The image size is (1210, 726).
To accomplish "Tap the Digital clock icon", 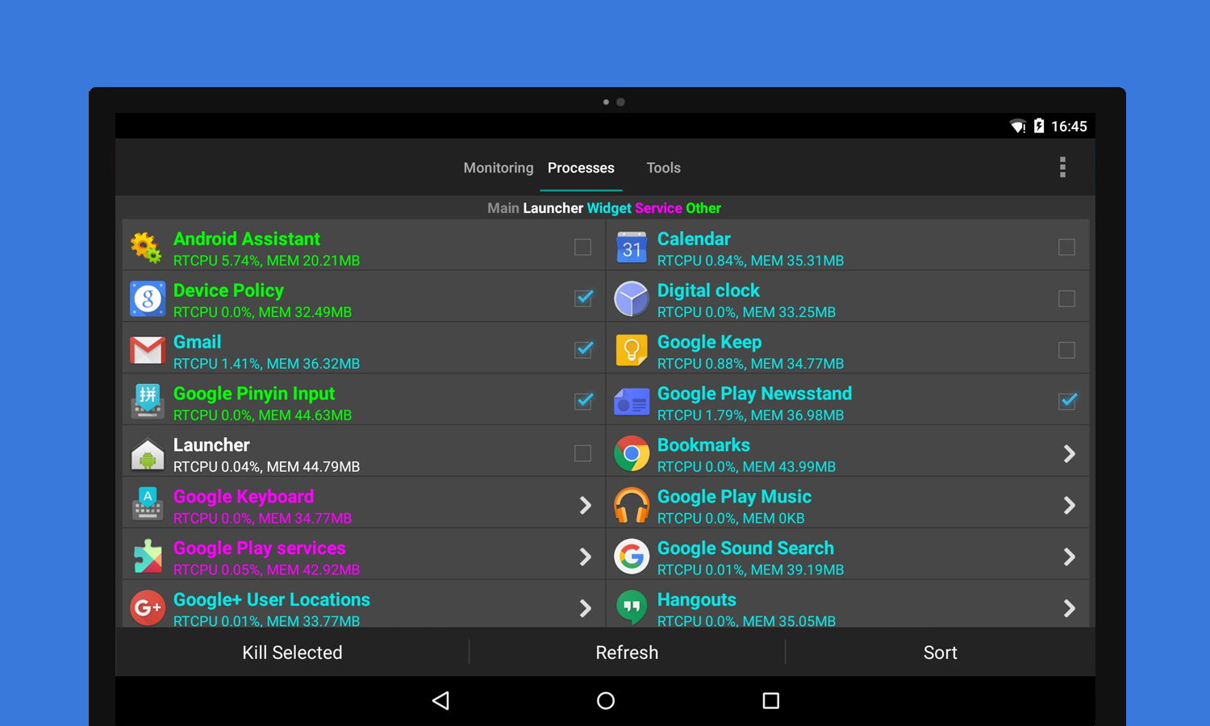I will pyautogui.click(x=632, y=298).
